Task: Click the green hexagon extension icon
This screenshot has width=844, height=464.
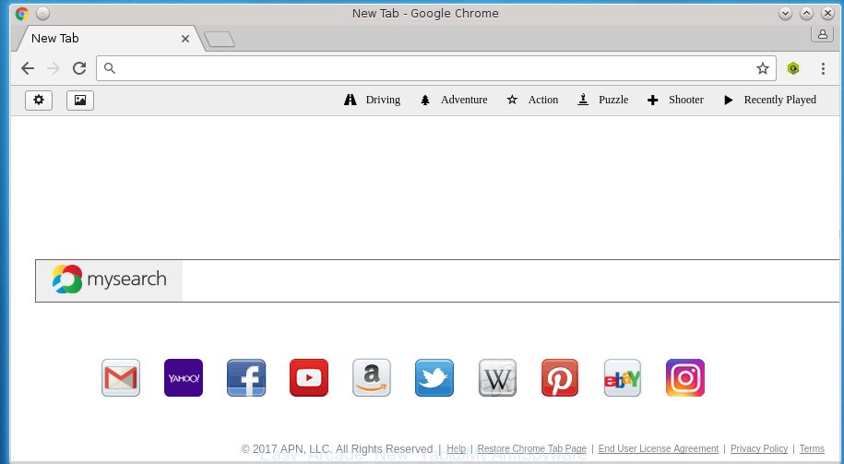Action: [x=793, y=68]
